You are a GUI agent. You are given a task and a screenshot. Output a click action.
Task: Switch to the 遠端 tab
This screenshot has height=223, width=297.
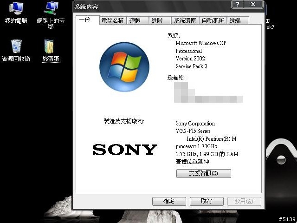pyautogui.click(x=238, y=20)
